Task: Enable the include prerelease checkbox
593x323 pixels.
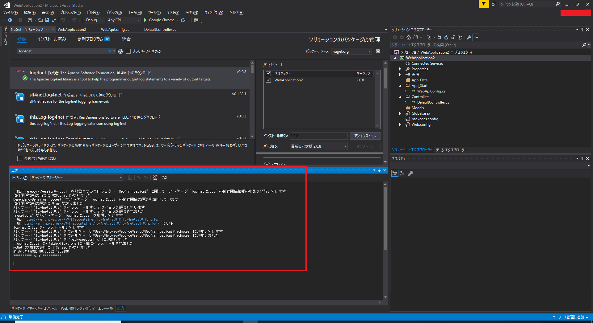Action: (128, 51)
